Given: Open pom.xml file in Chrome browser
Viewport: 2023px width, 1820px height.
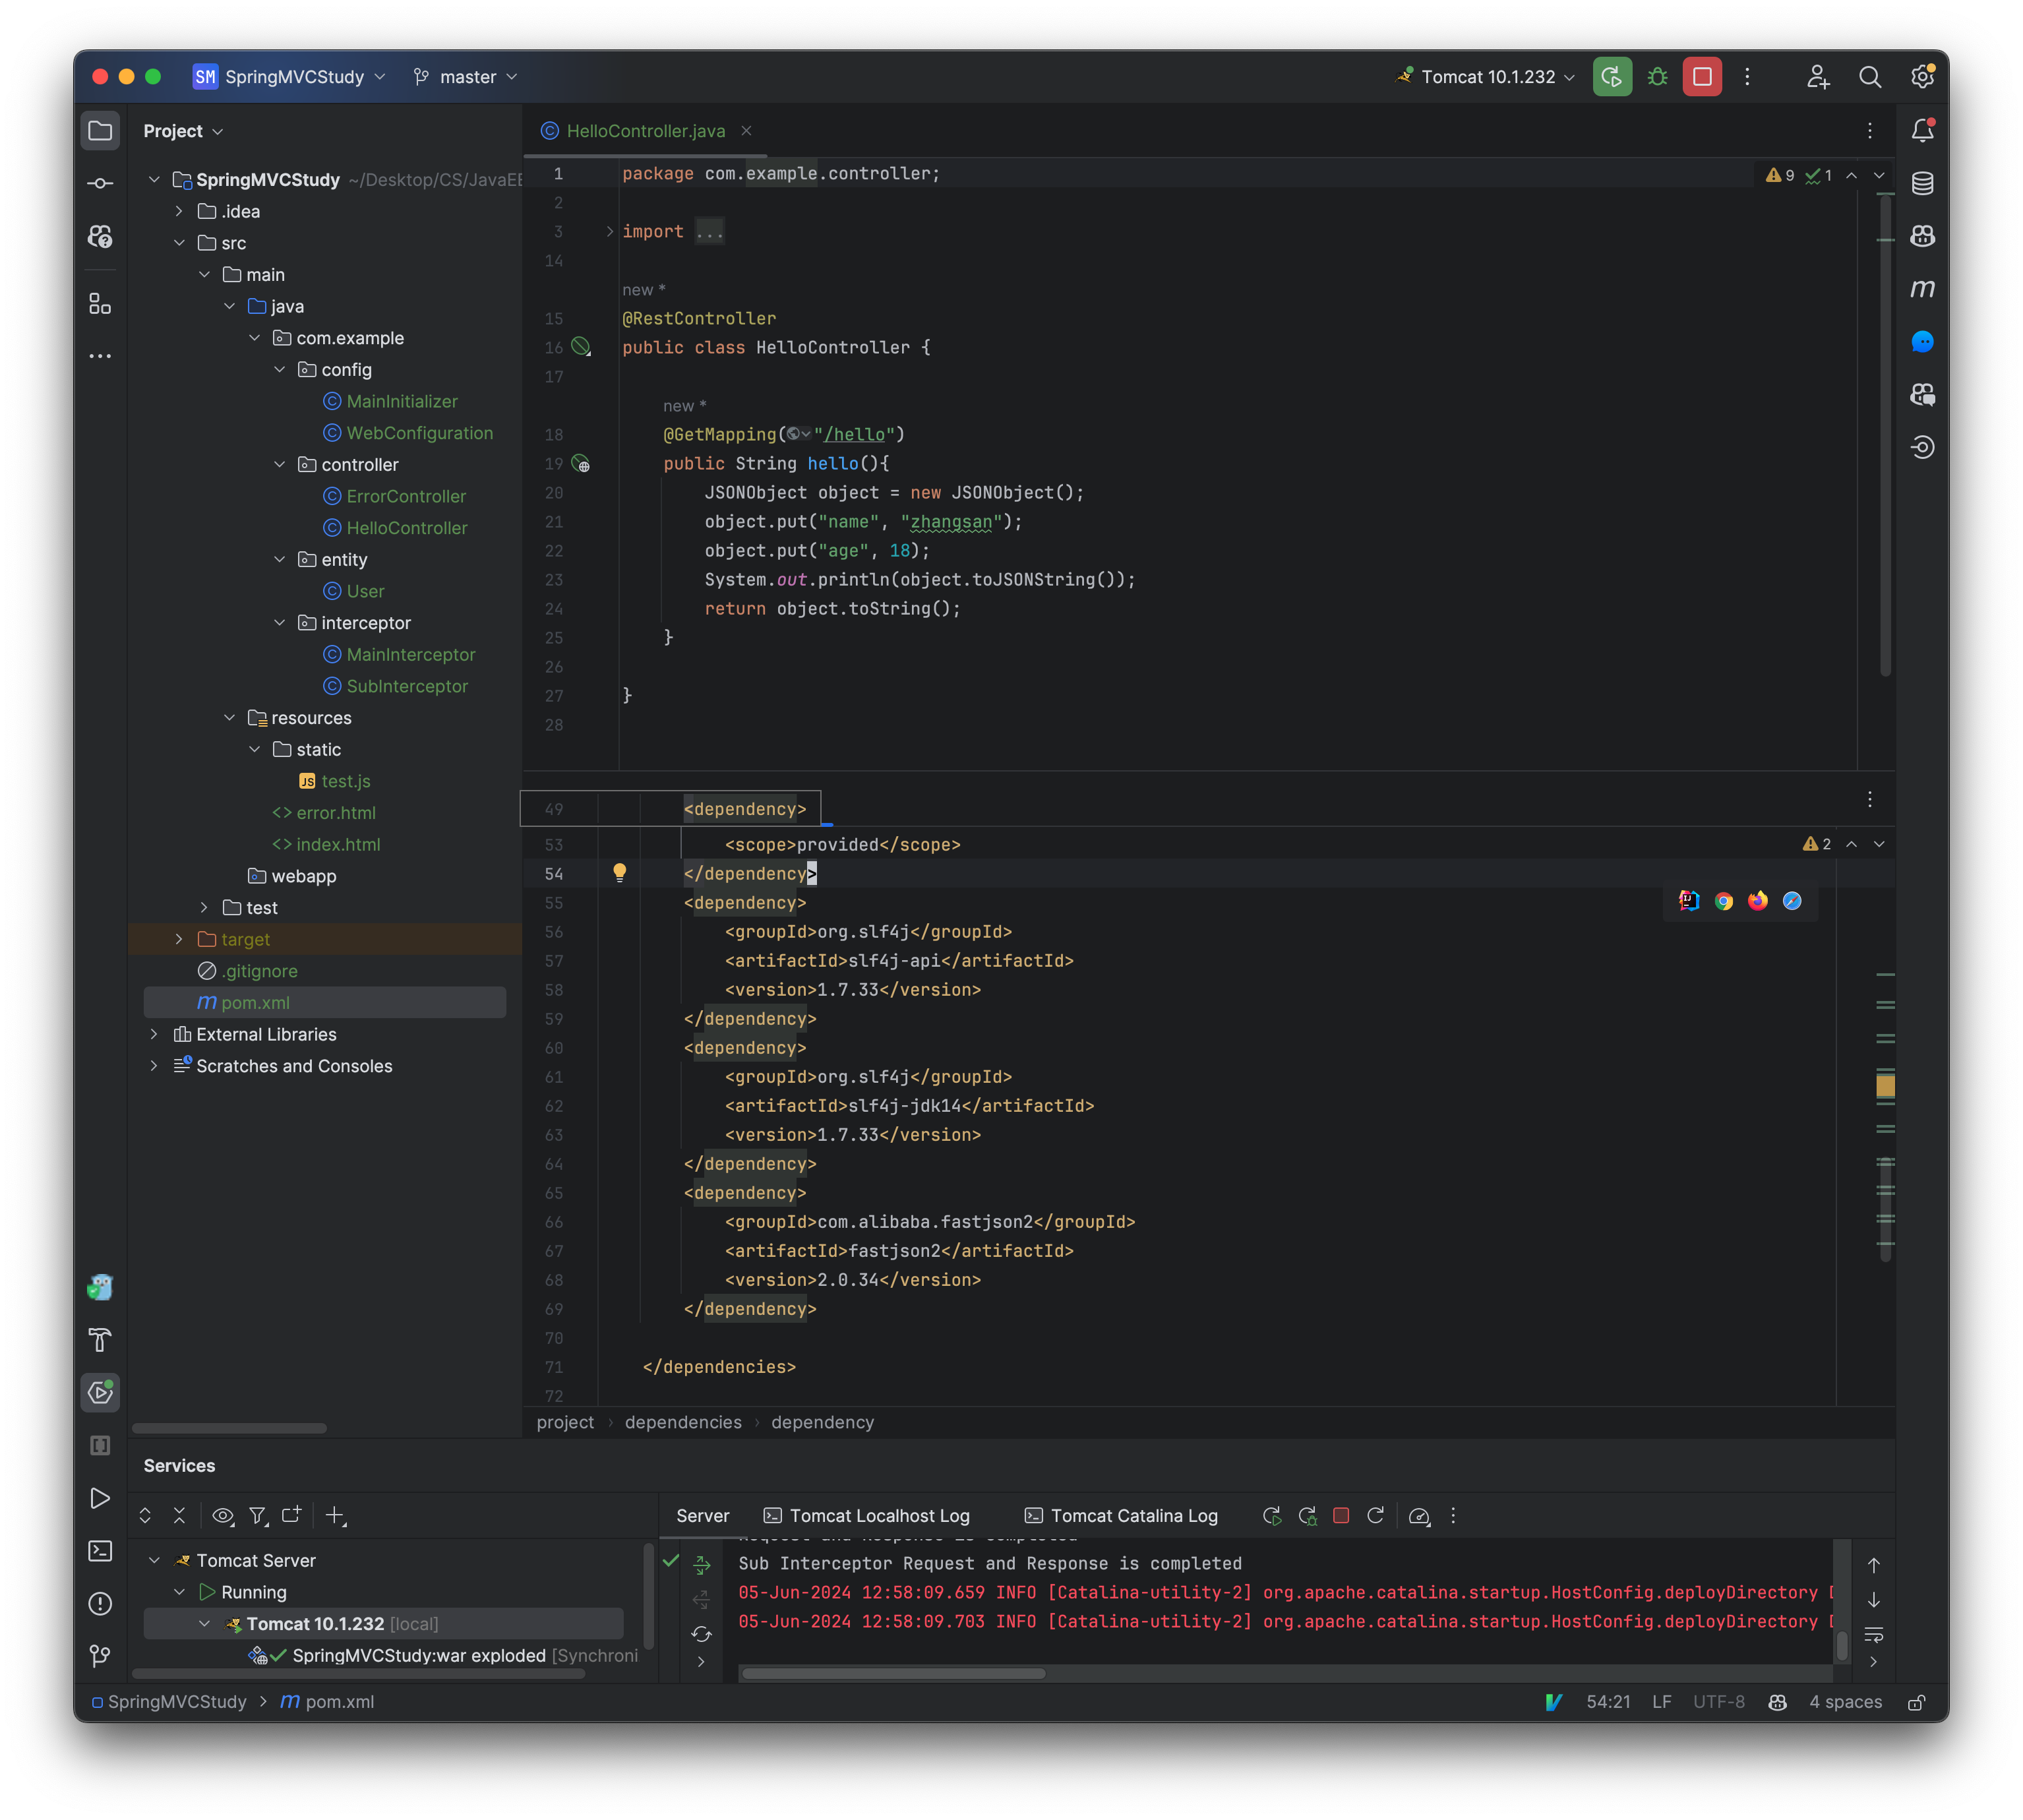Looking at the screenshot, I should click(x=1723, y=901).
